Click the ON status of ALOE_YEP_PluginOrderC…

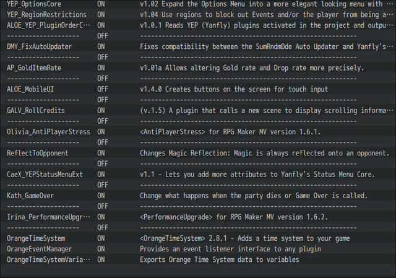pyautogui.click(x=101, y=25)
